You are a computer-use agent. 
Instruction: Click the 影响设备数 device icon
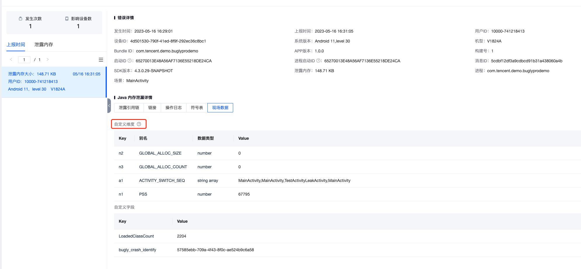click(67, 19)
